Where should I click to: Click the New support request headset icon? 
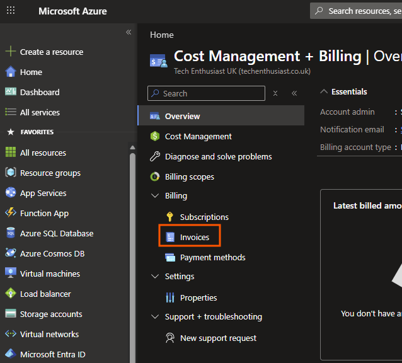click(x=169, y=338)
